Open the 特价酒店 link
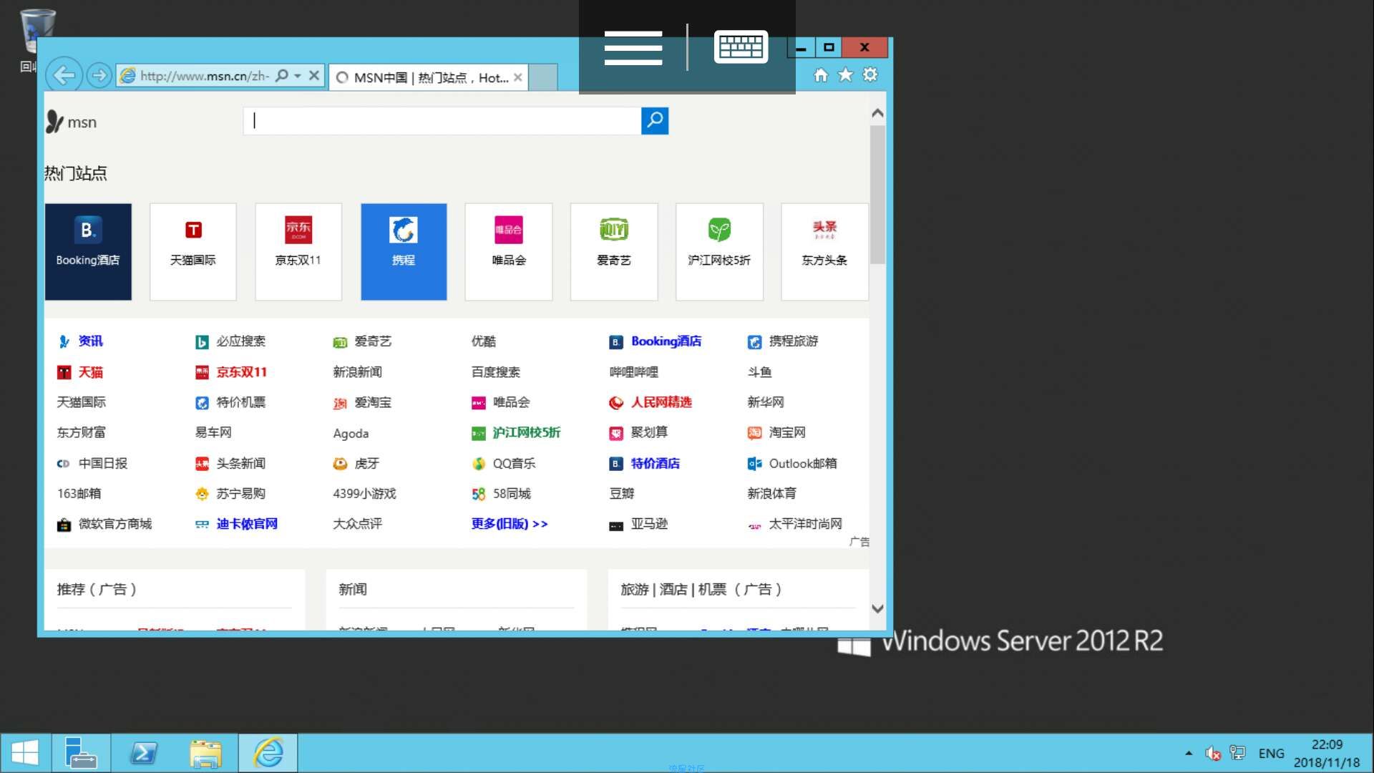 pyautogui.click(x=656, y=464)
